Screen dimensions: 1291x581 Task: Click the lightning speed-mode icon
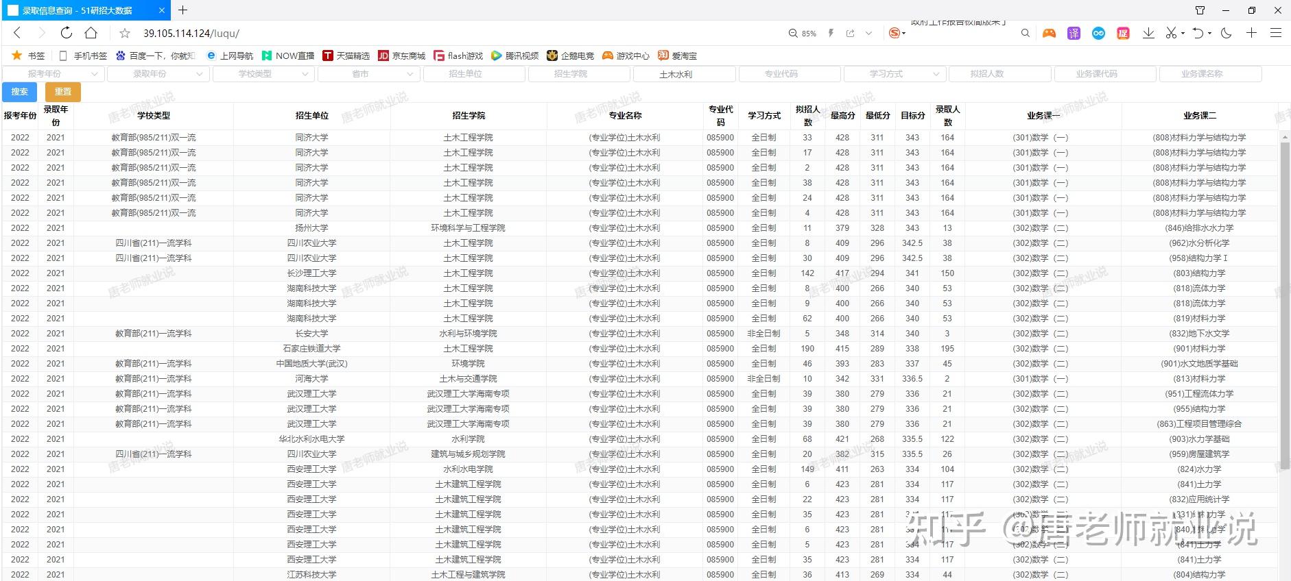click(x=831, y=33)
